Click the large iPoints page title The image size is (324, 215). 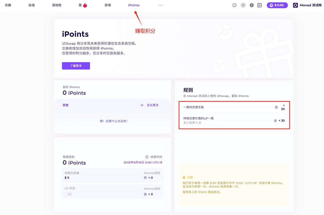(x=75, y=34)
